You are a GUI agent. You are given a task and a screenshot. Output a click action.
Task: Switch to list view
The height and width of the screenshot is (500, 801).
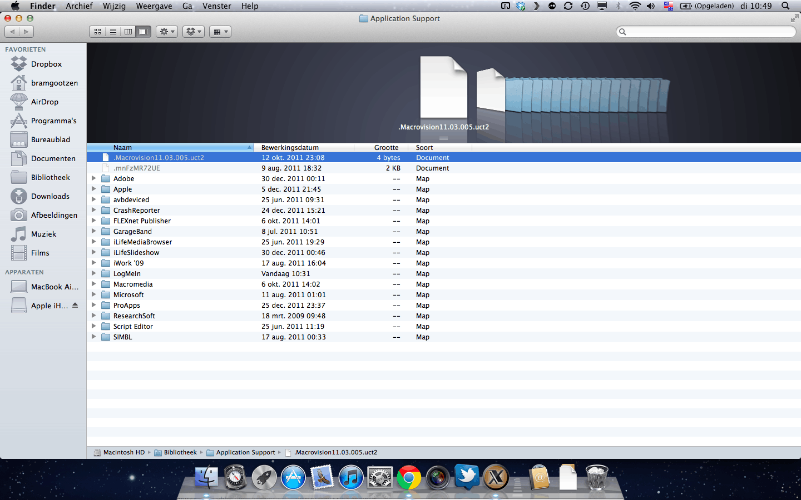click(x=113, y=32)
